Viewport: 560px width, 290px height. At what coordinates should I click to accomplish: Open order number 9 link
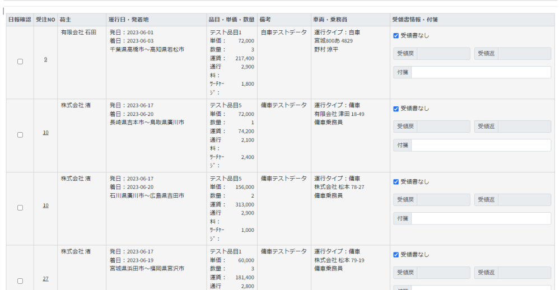click(x=45, y=59)
